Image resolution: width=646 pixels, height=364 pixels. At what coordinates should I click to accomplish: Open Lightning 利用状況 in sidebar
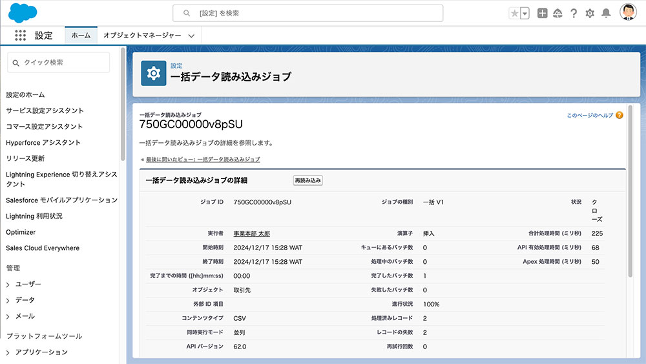(x=34, y=217)
